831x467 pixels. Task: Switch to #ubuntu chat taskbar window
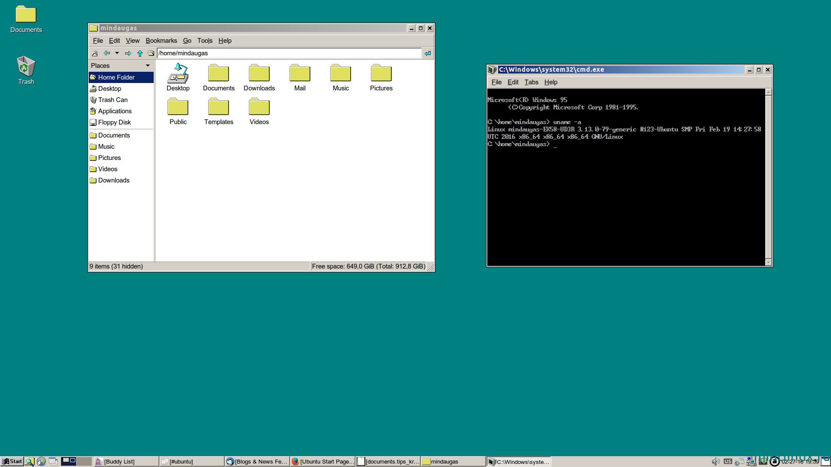[x=192, y=461]
